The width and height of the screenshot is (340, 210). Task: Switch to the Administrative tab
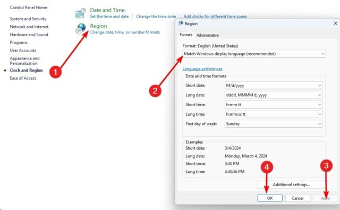click(208, 35)
